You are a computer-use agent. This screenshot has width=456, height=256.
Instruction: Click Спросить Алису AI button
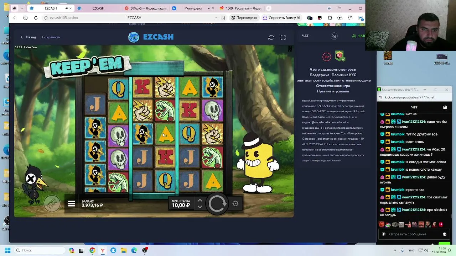tap(281, 18)
